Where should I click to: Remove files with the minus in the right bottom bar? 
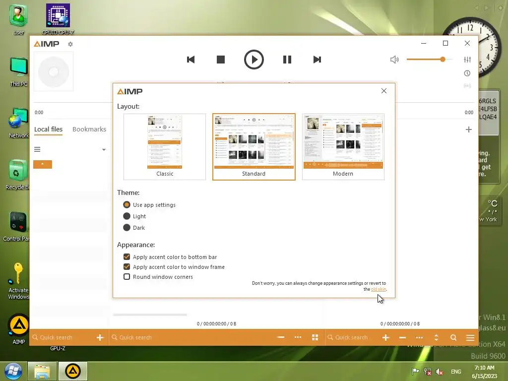(x=402, y=337)
